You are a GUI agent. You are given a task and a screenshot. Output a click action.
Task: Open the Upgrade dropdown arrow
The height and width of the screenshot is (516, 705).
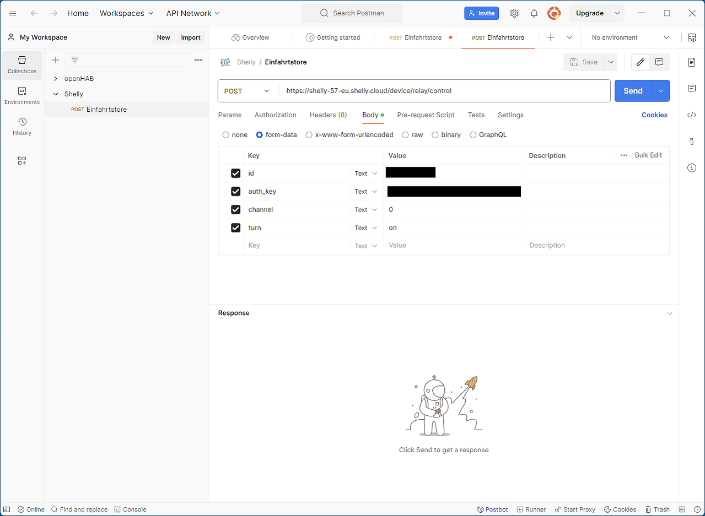pyautogui.click(x=617, y=13)
